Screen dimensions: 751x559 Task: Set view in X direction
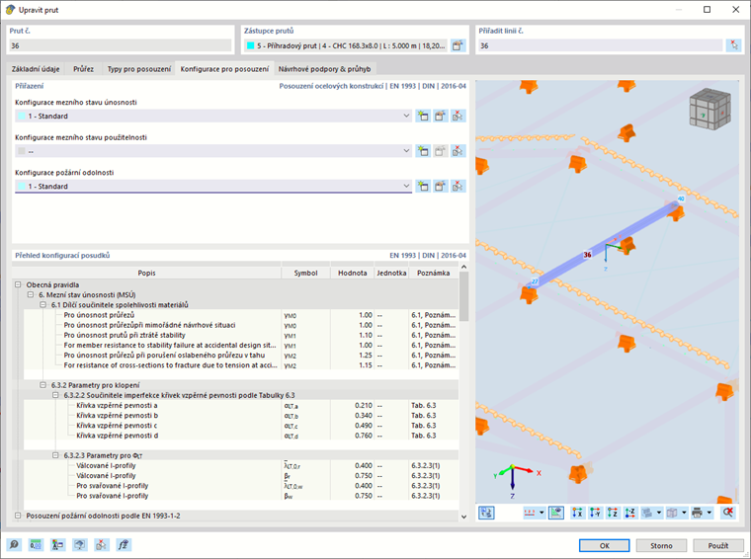click(x=578, y=513)
